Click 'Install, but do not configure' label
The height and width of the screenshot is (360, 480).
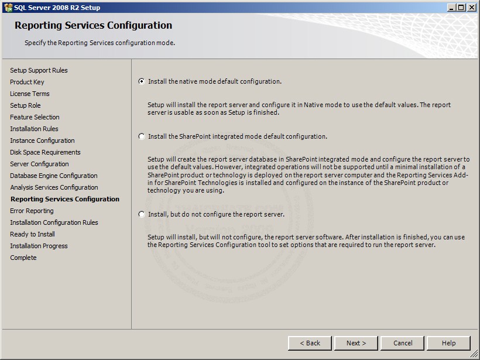pos(216,214)
